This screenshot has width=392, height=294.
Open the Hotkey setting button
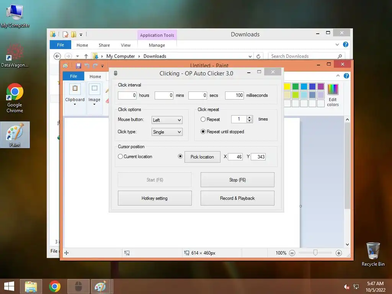[x=155, y=198]
